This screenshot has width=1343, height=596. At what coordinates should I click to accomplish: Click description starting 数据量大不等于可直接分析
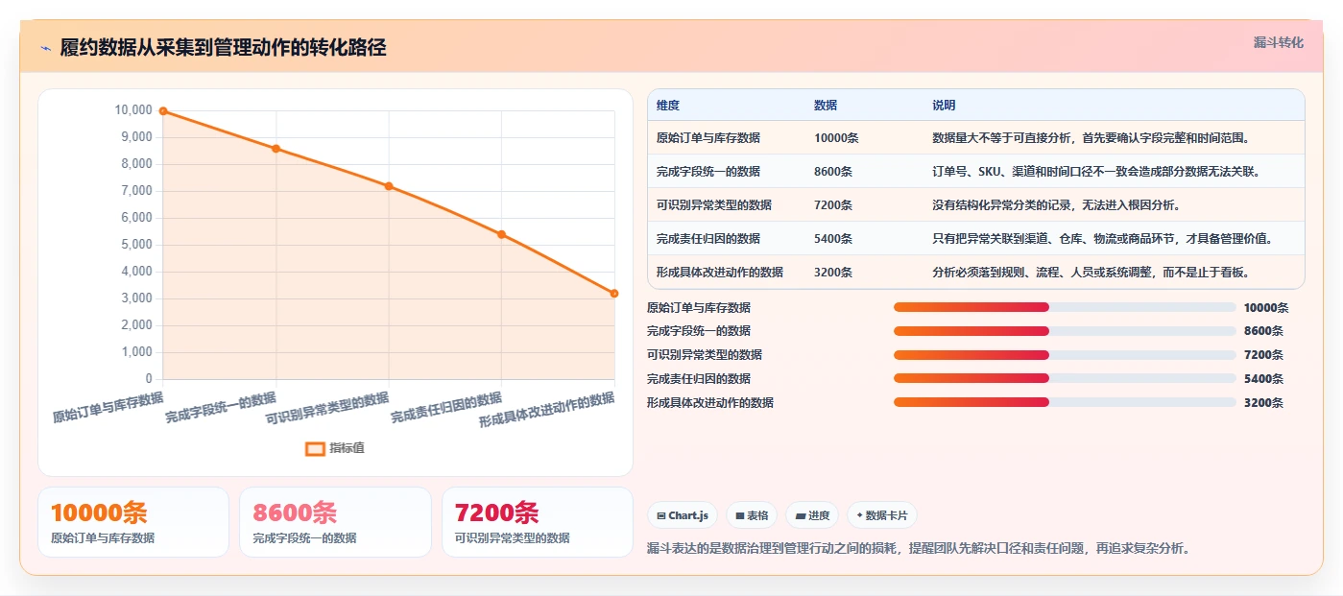(1091, 138)
